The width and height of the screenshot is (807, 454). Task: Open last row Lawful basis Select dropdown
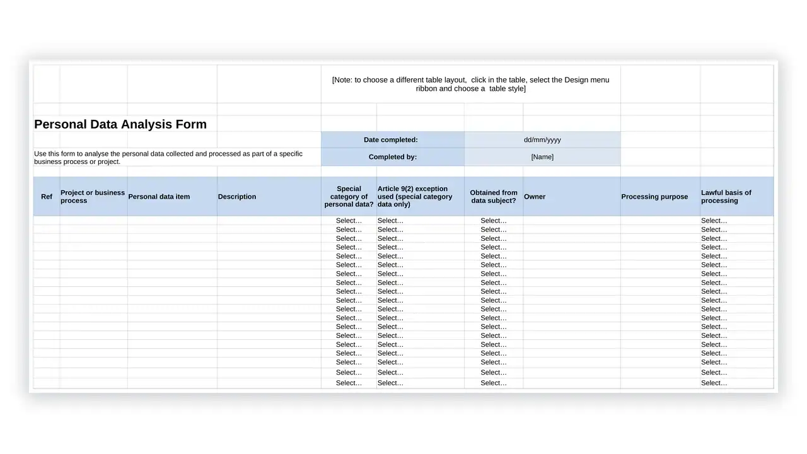click(x=736, y=383)
